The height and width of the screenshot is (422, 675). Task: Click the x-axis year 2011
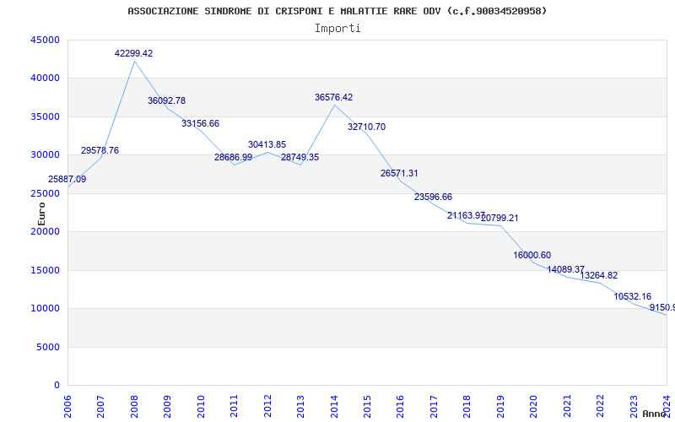click(x=235, y=406)
